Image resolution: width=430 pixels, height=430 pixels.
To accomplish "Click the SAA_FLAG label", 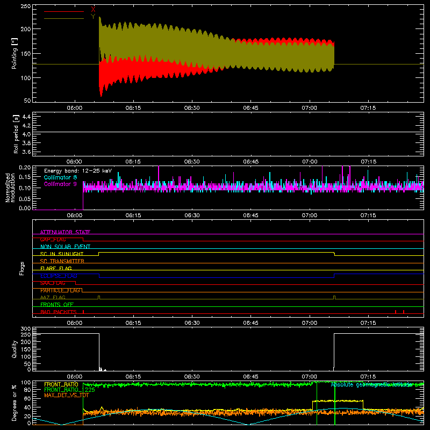I will (x=53, y=283).
